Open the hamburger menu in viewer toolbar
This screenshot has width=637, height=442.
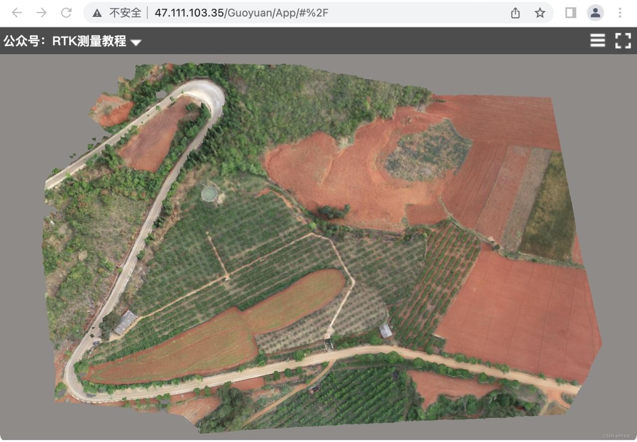pos(598,41)
